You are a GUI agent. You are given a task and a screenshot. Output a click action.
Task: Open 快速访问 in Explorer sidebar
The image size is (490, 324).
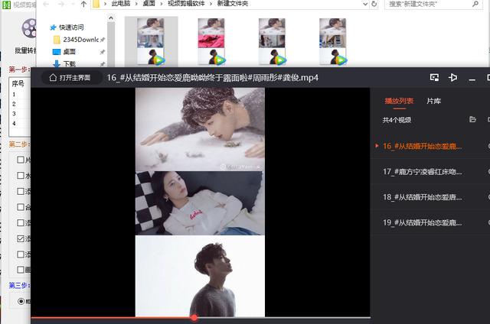click(71, 28)
